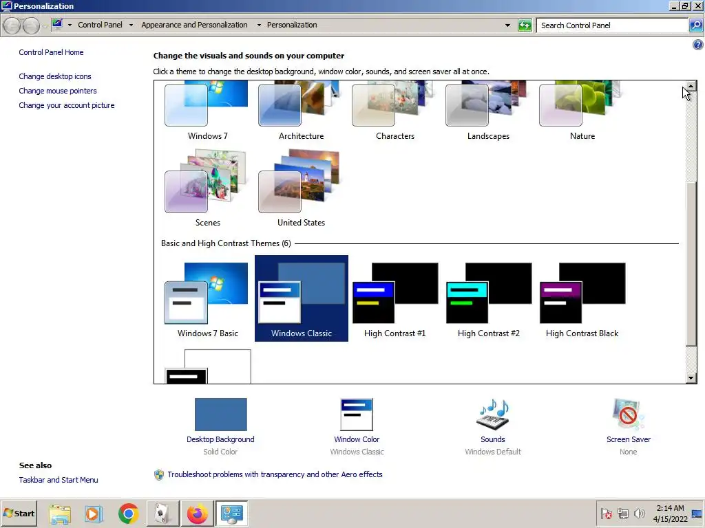The width and height of the screenshot is (705, 528).
Task: Open Change desktop icons link
Action: point(55,76)
